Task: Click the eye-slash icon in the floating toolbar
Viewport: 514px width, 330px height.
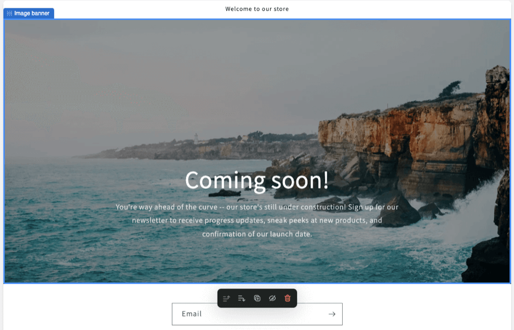Action: coord(272,298)
